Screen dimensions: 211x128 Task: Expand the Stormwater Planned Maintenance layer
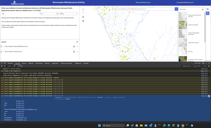click(4, 46)
